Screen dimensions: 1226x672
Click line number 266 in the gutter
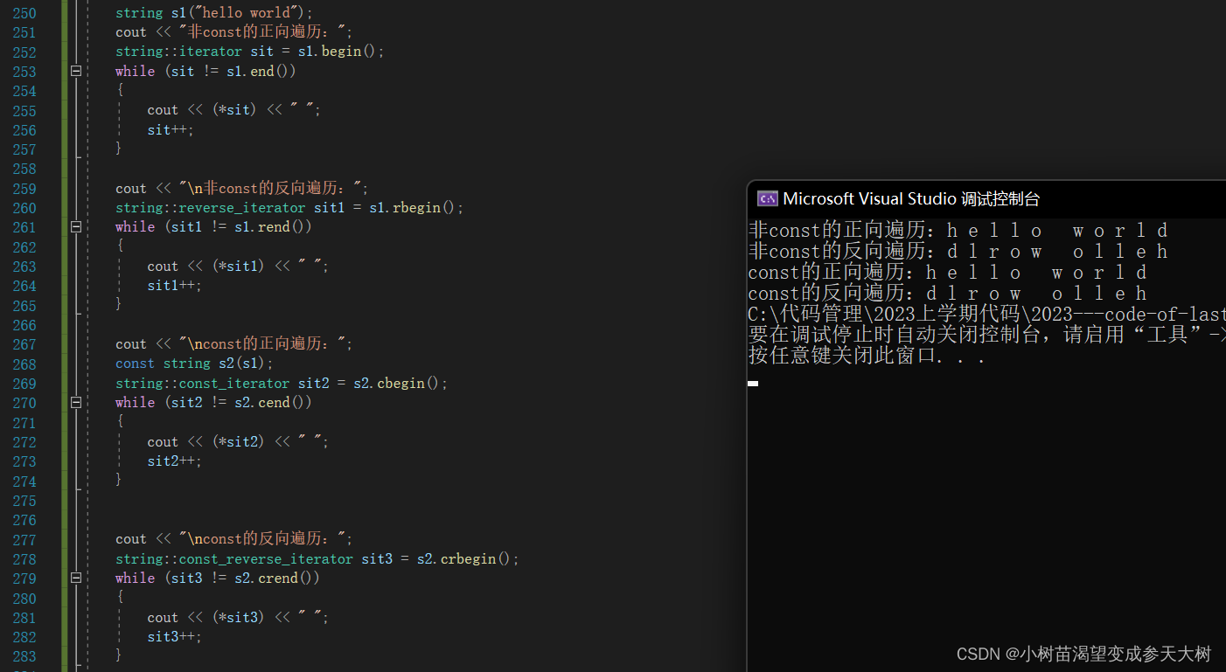[x=24, y=325]
